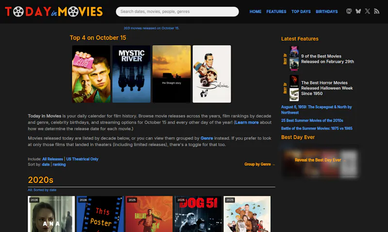
Task: Open the 2025 Ballad movie poster
Action: click(x=149, y=214)
